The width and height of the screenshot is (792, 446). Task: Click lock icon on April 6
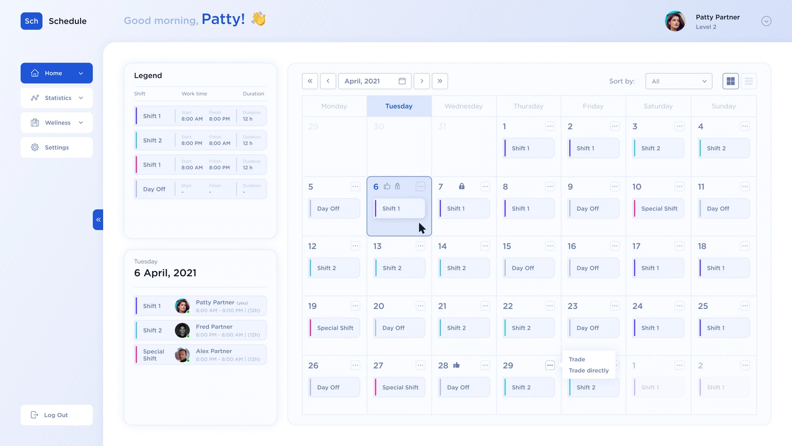point(398,186)
